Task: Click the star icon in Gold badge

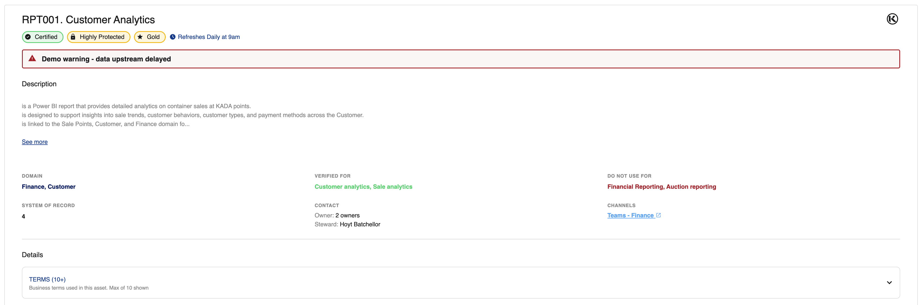Action: [140, 37]
